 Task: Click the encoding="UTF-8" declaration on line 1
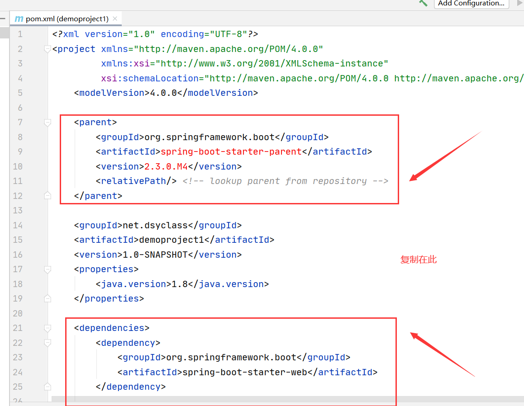pyautogui.click(x=204, y=34)
